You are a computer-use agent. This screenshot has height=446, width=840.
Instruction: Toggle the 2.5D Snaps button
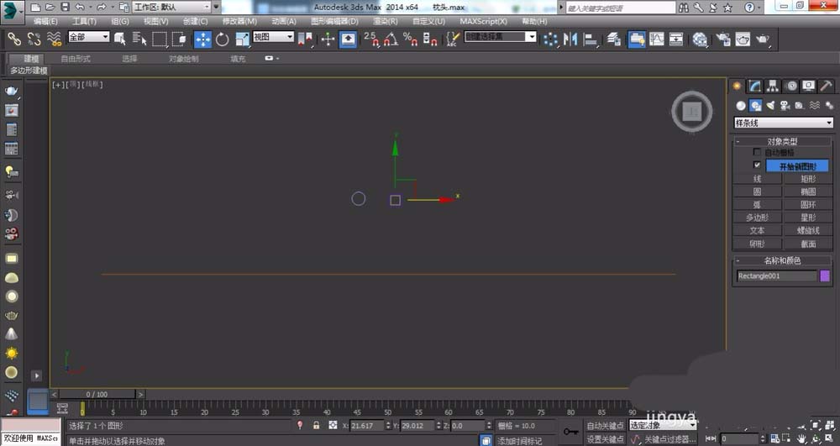[371, 39]
